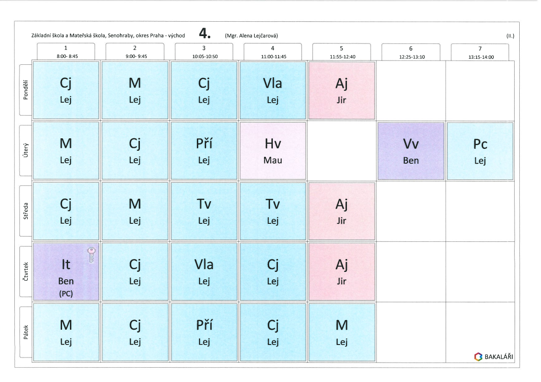Click the key icon on the It lesson

(x=91, y=255)
